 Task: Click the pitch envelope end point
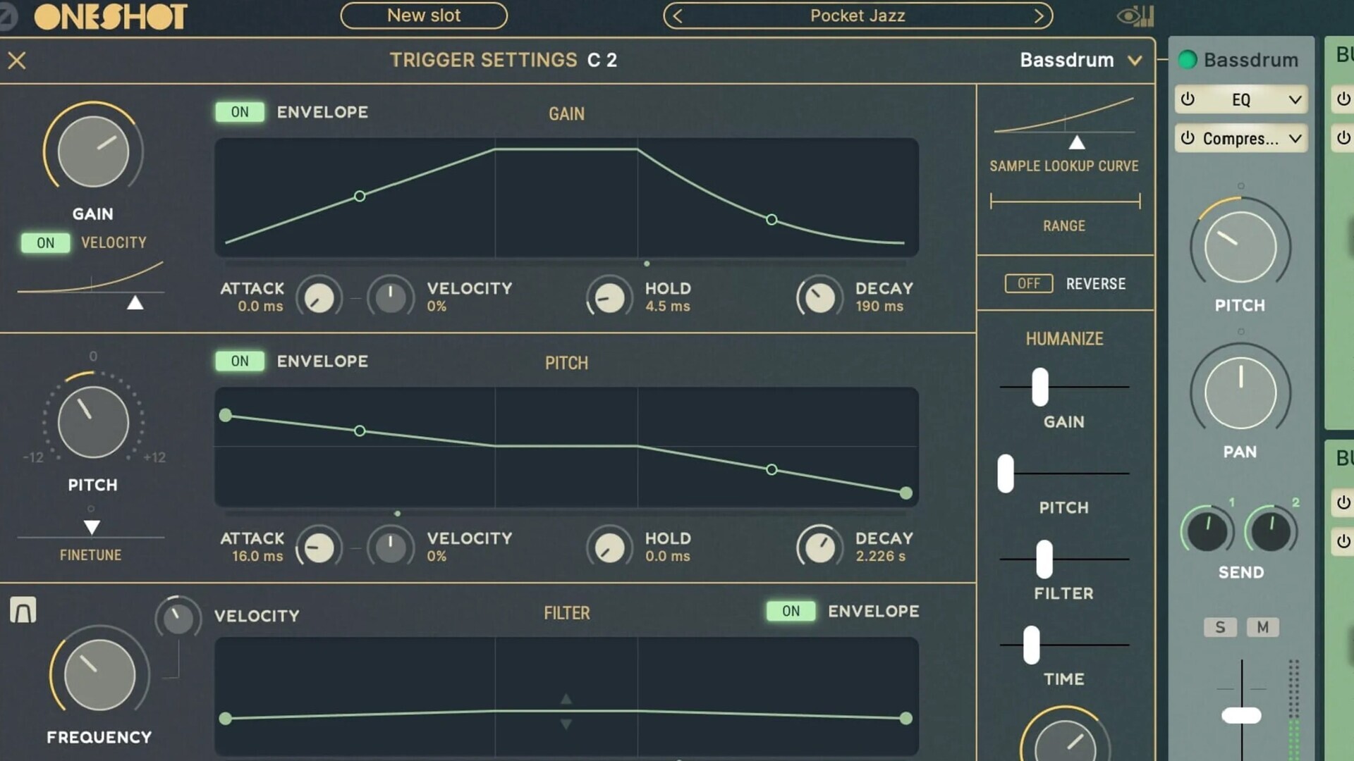906,493
